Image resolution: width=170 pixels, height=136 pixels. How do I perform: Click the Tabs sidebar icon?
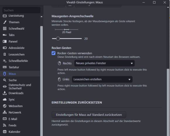coord(5,35)
